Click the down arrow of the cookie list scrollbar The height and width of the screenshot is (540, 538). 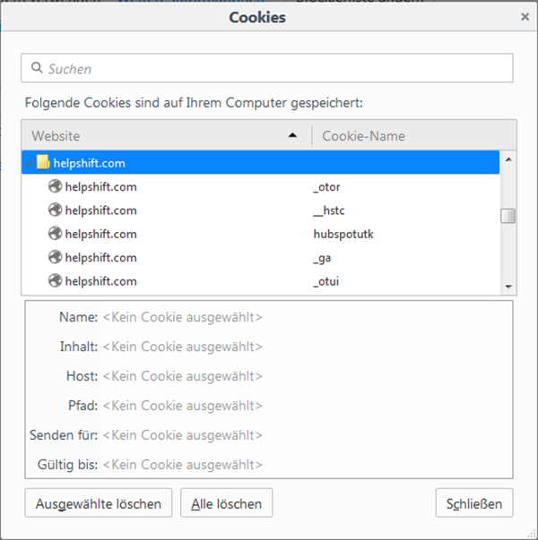[x=508, y=287]
